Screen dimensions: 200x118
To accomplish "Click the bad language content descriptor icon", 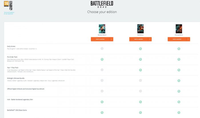I will [11, 3].
